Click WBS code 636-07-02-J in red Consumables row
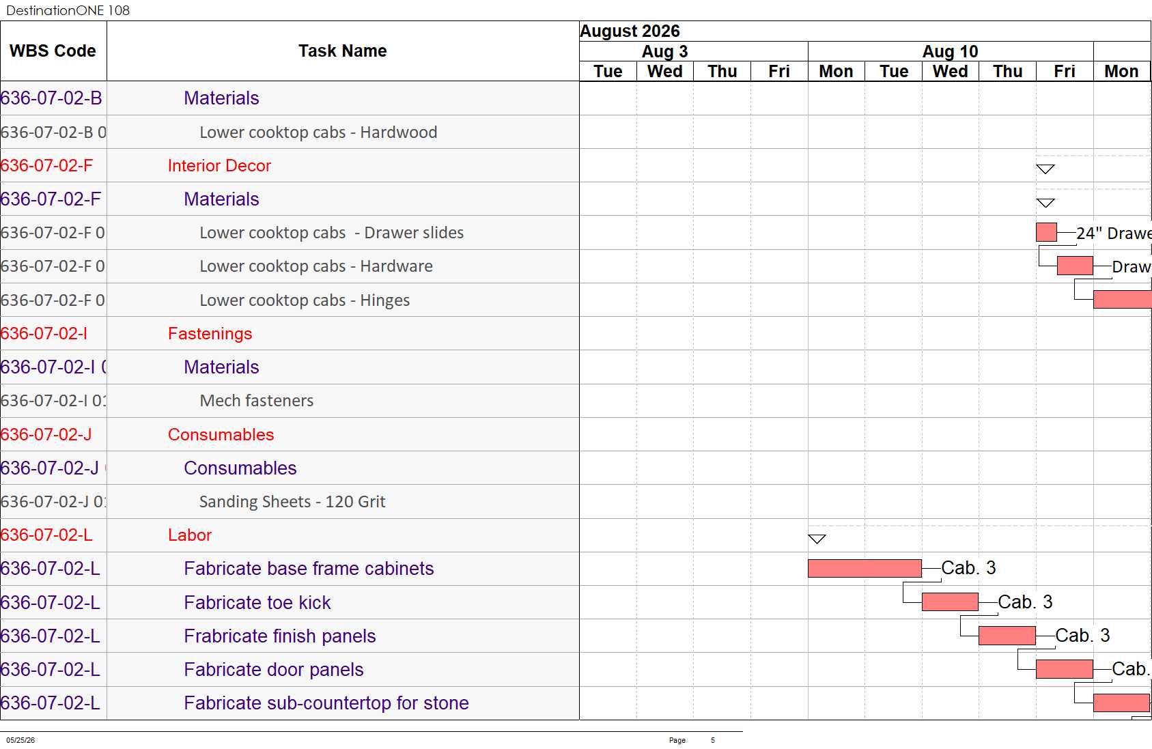1152x749 pixels. [x=46, y=435]
